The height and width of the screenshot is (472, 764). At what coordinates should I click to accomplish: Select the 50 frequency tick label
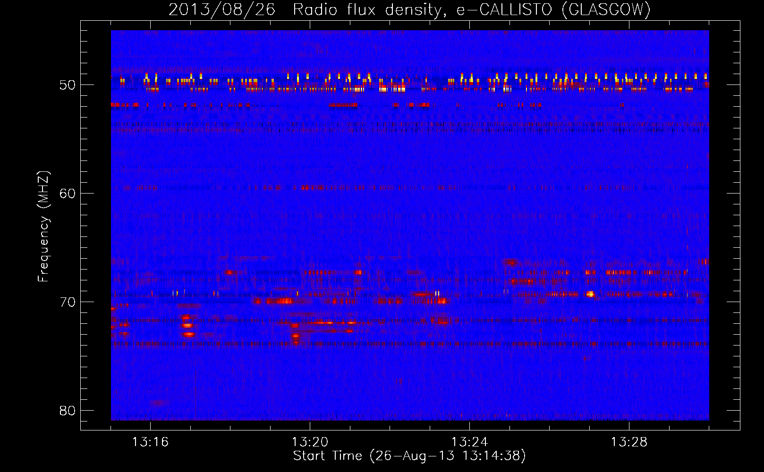[x=68, y=85]
